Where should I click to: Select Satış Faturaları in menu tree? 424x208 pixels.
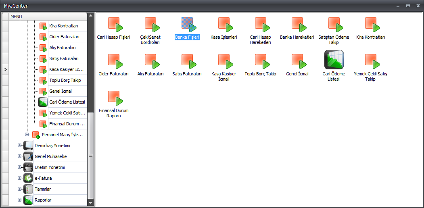[64, 58]
